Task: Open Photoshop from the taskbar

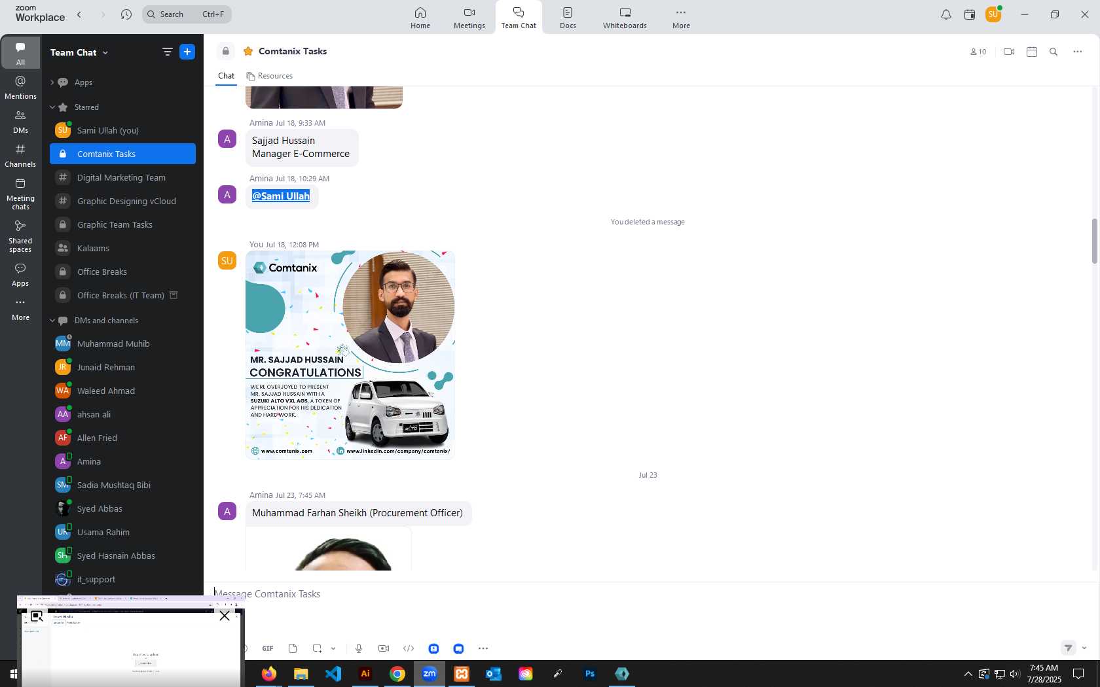Action: (590, 674)
